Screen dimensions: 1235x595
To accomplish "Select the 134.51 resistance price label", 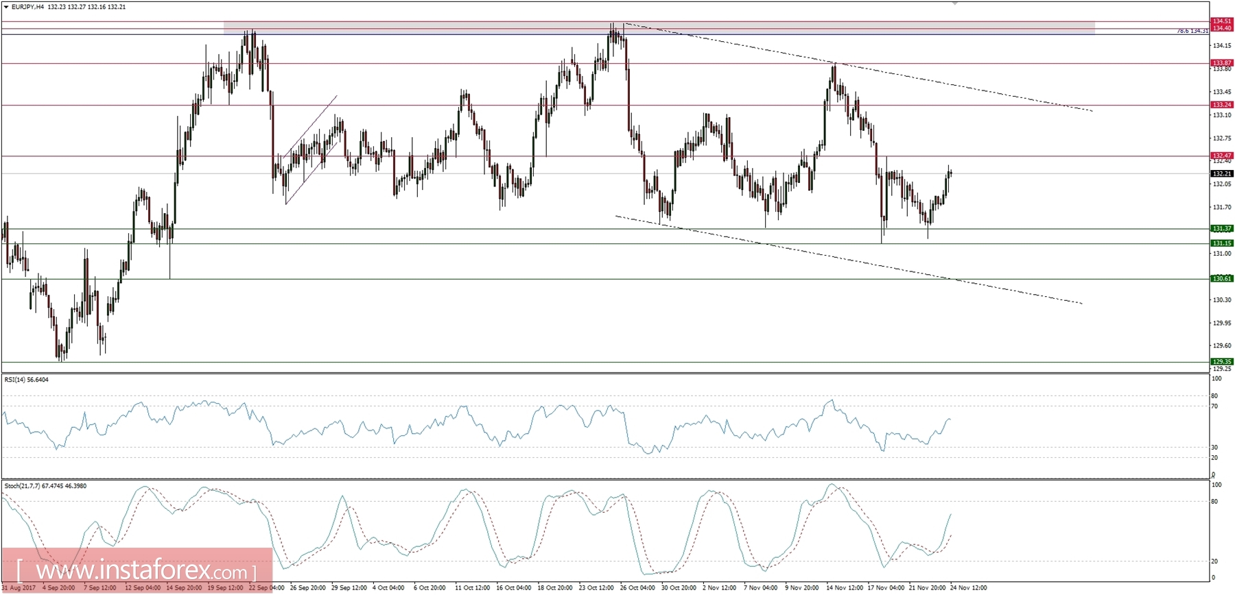I will click(1221, 21).
